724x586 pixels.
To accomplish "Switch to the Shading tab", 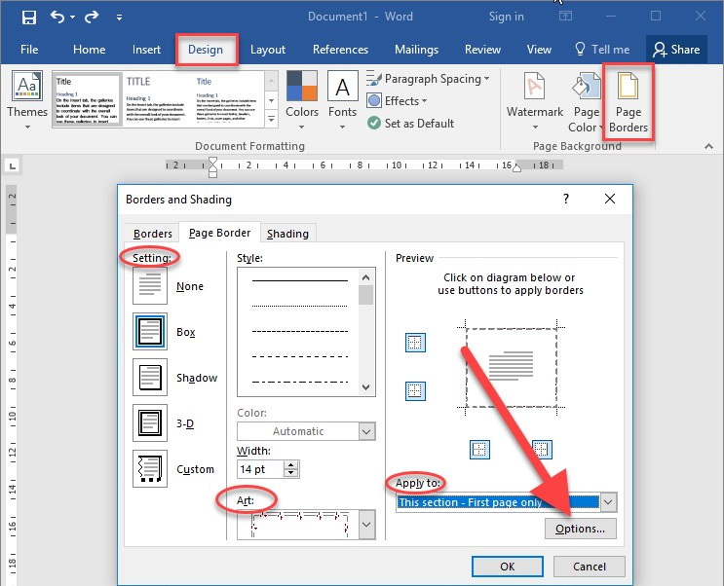I will 287,233.
